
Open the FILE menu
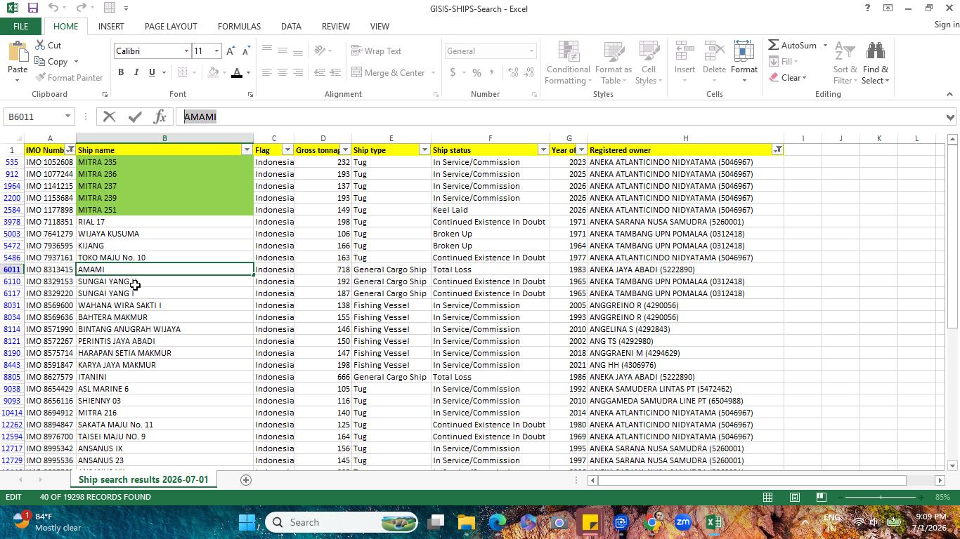pos(20,27)
